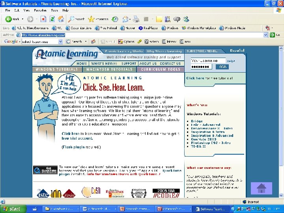This screenshot has width=284, height=213.
Task: Click the Flash plugin link
Action: pyautogui.click(x=73, y=147)
